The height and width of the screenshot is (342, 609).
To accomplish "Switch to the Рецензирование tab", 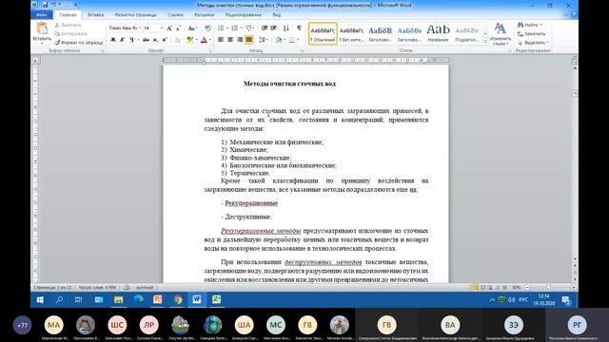I will pyautogui.click(x=244, y=15).
